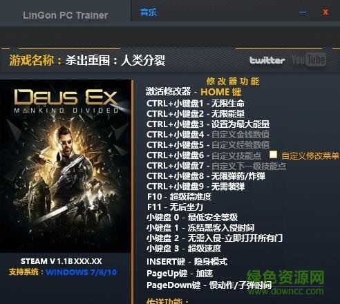The width and height of the screenshot is (340, 304).
Task: Click the Deus Ex cover artwork
Action: pyautogui.click(x=66, y=166)
